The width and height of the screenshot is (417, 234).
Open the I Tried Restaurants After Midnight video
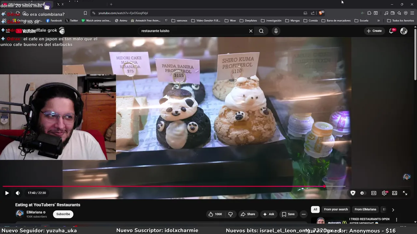tap(369, 221)
